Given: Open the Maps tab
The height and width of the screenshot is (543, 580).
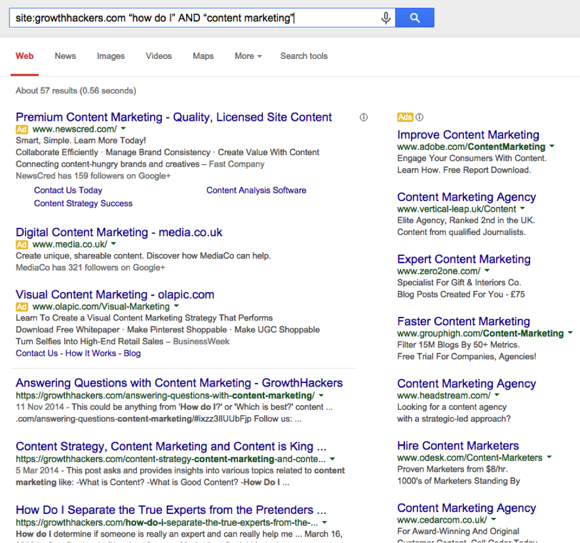Looking at the screenshot, I should click(203, 57).
